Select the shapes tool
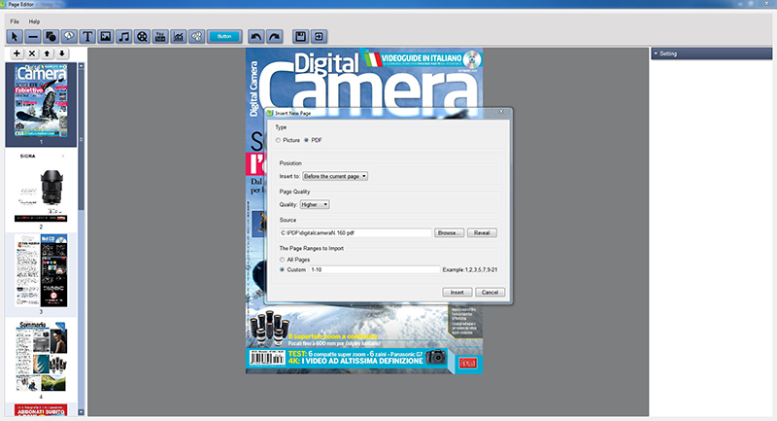 tap(51, 36)
